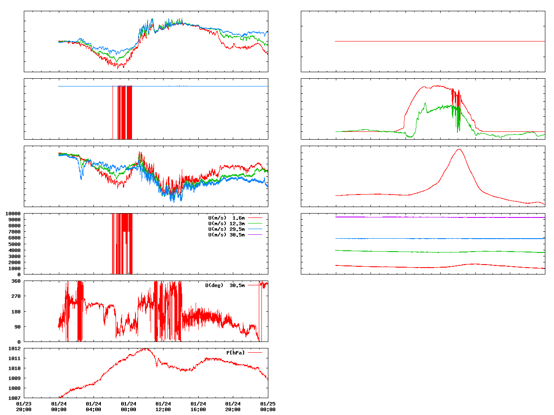Select the "P[hPa]" legend label
The image size is (554, 415).
point(235,353)
